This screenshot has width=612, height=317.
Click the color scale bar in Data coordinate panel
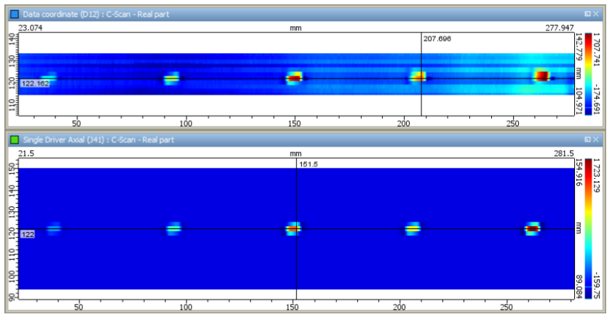(588, 74)
